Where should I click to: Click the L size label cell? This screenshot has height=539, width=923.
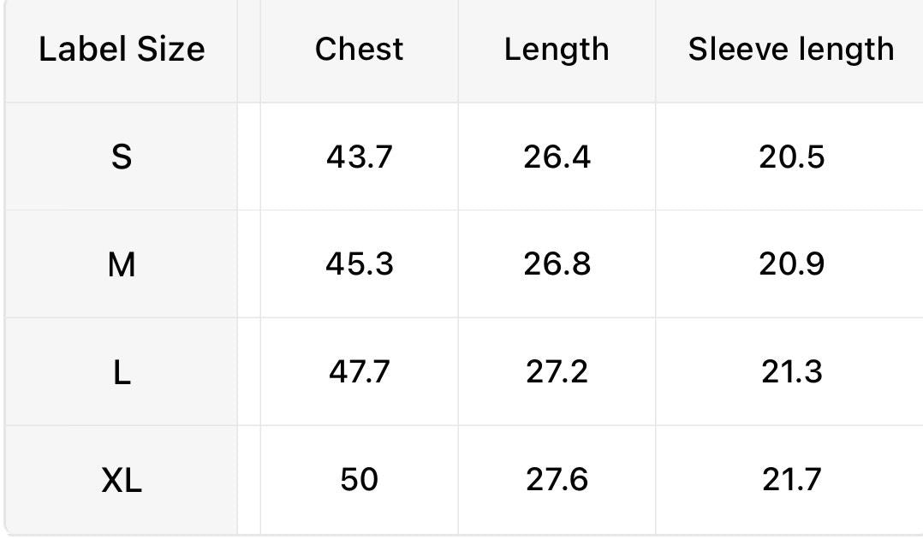click(122, 372)
